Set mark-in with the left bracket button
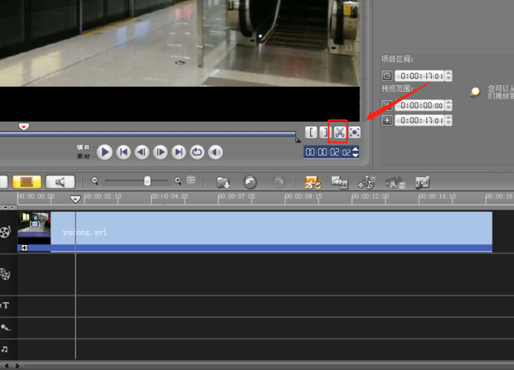The height and width of the screenshot is (370, 514). pos(311,132)
